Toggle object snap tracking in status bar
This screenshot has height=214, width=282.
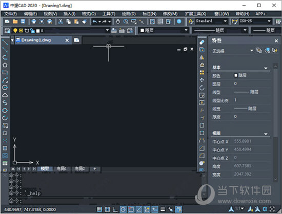tap(139, 209)
